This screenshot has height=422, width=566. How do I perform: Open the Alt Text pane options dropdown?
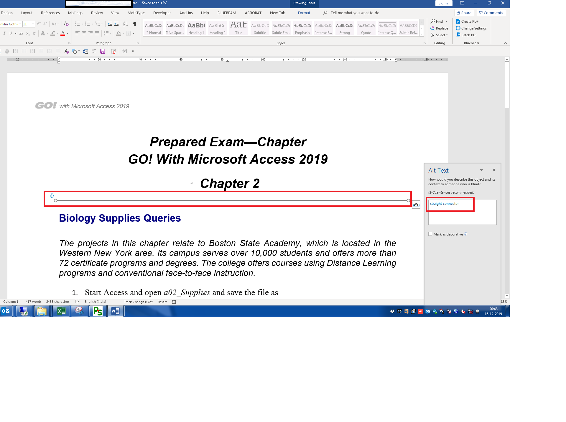(481, 170)
